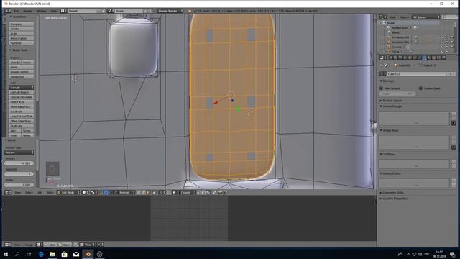Click the Subdivide button
The image size is (460, 259).
21,112
